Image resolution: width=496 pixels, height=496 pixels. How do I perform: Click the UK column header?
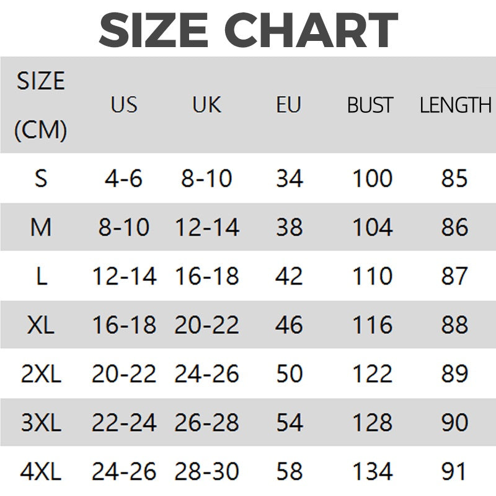pos(207,104)
